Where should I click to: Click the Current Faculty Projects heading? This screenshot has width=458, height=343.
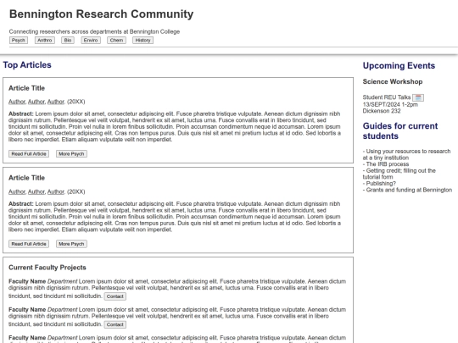click(47, 268)
